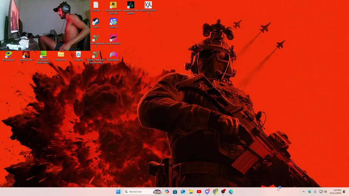Screen dimensions: 349x196
Task: Open Google Chrome from the taskbar
Action: pos(215,192)
